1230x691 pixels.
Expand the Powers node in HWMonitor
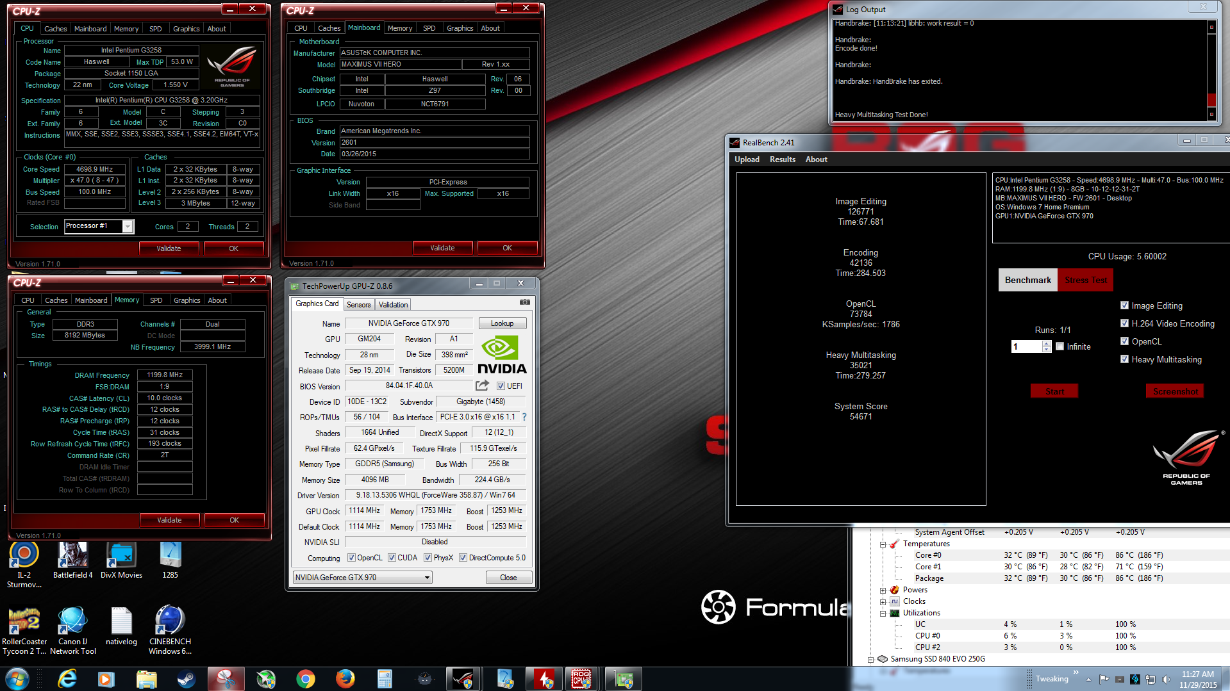click(x=883, y=590)
